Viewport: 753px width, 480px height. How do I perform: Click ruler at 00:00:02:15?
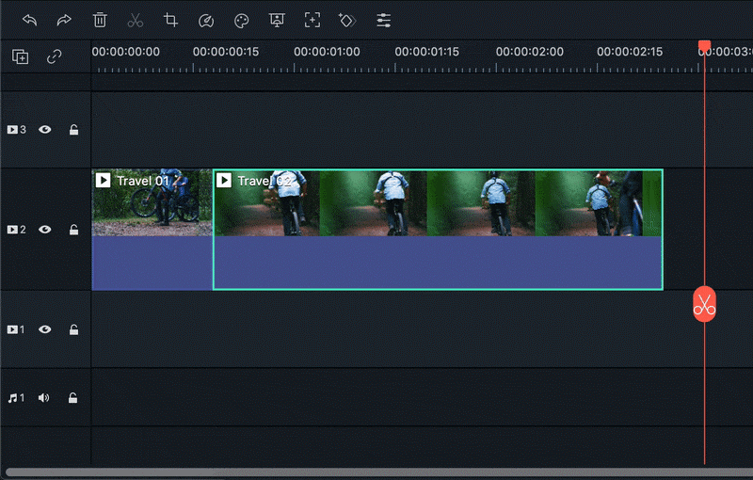(630, 52)
